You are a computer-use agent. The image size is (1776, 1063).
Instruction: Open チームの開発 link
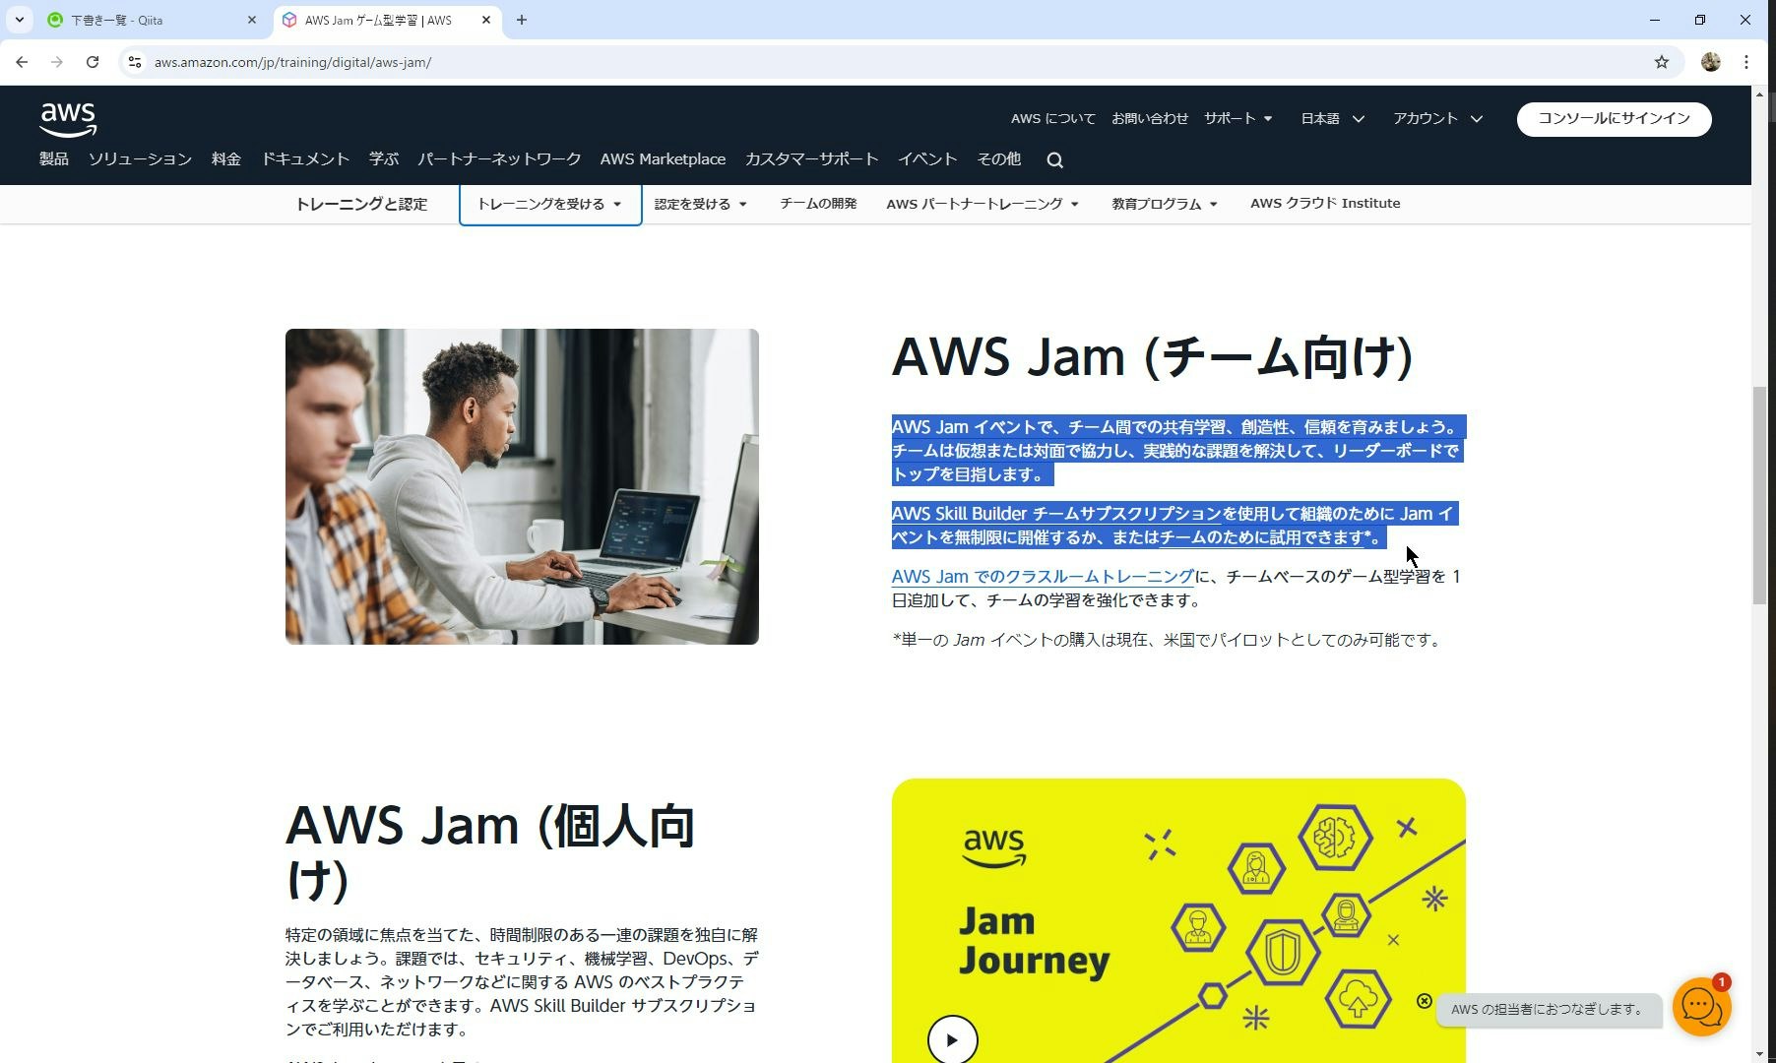click(818, 204)
